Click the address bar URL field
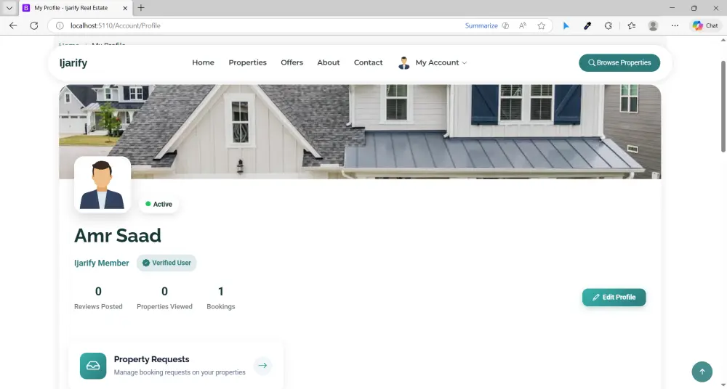 265,26
